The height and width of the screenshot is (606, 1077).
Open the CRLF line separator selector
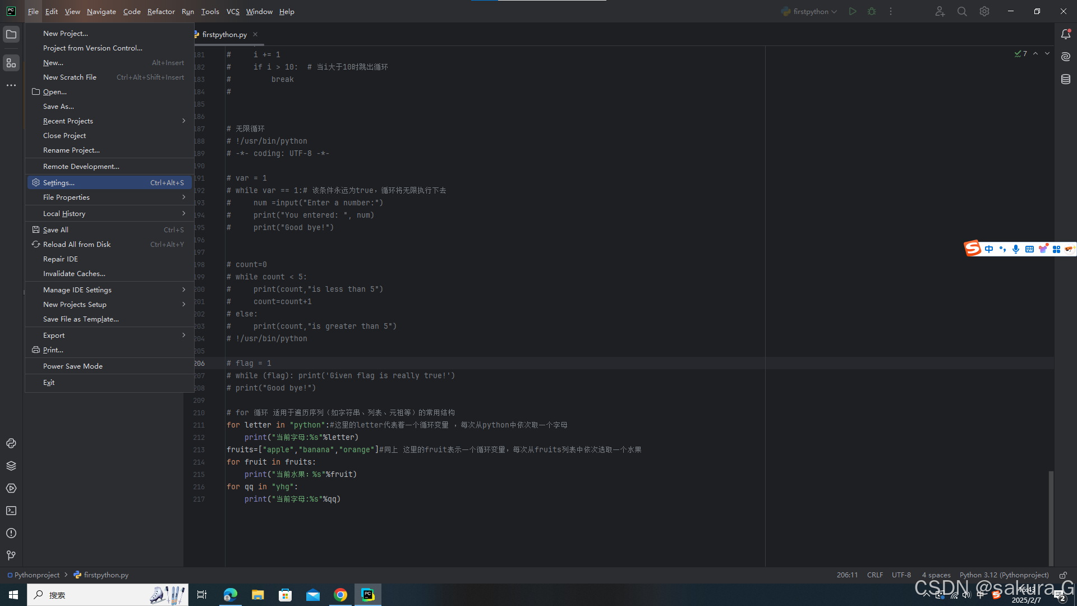875,575
